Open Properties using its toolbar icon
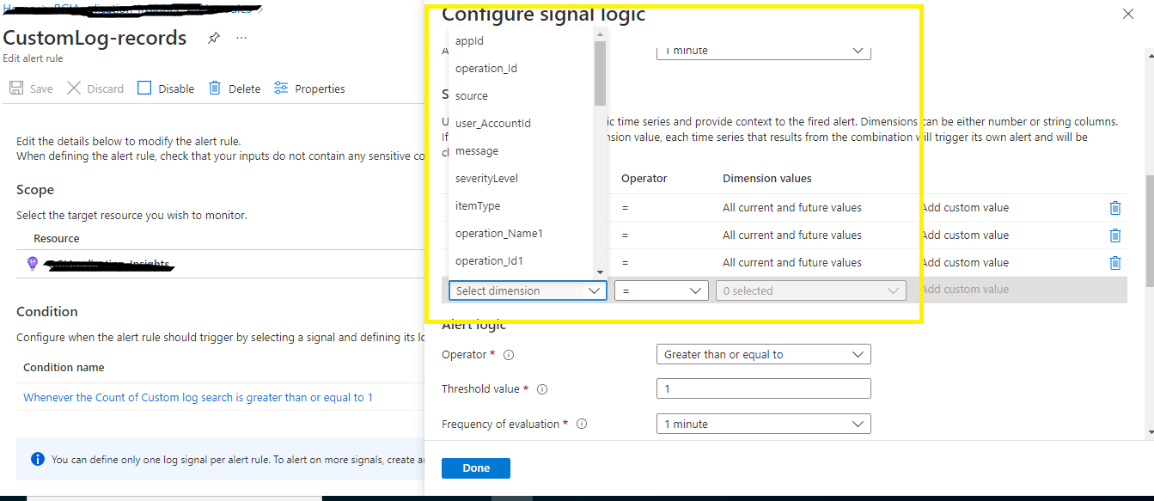This screenshot has width=1154, height=501. [279, 88]
